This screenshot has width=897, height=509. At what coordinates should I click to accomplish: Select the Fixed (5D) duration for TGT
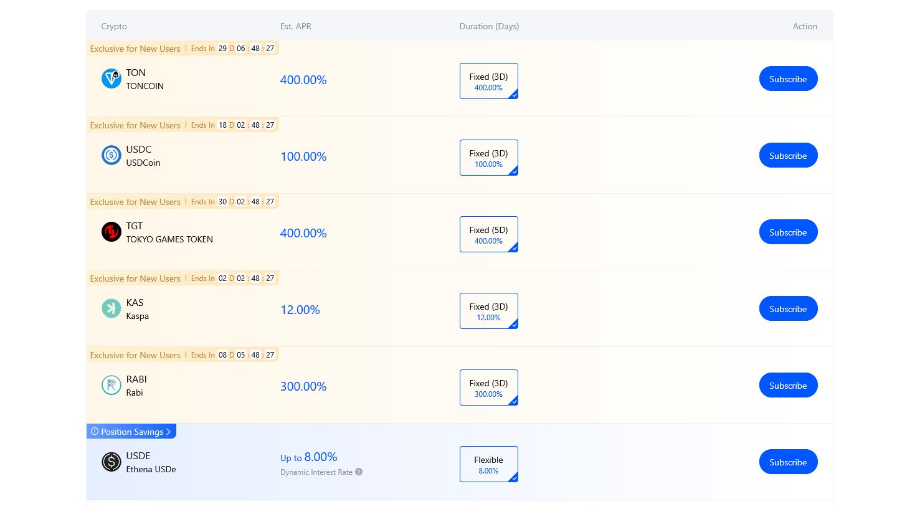[488, 234]
